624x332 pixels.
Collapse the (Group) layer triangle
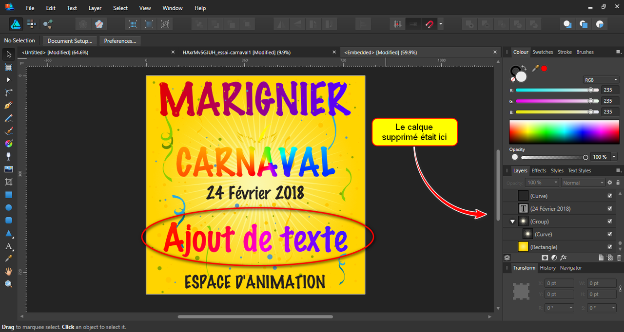512,221
